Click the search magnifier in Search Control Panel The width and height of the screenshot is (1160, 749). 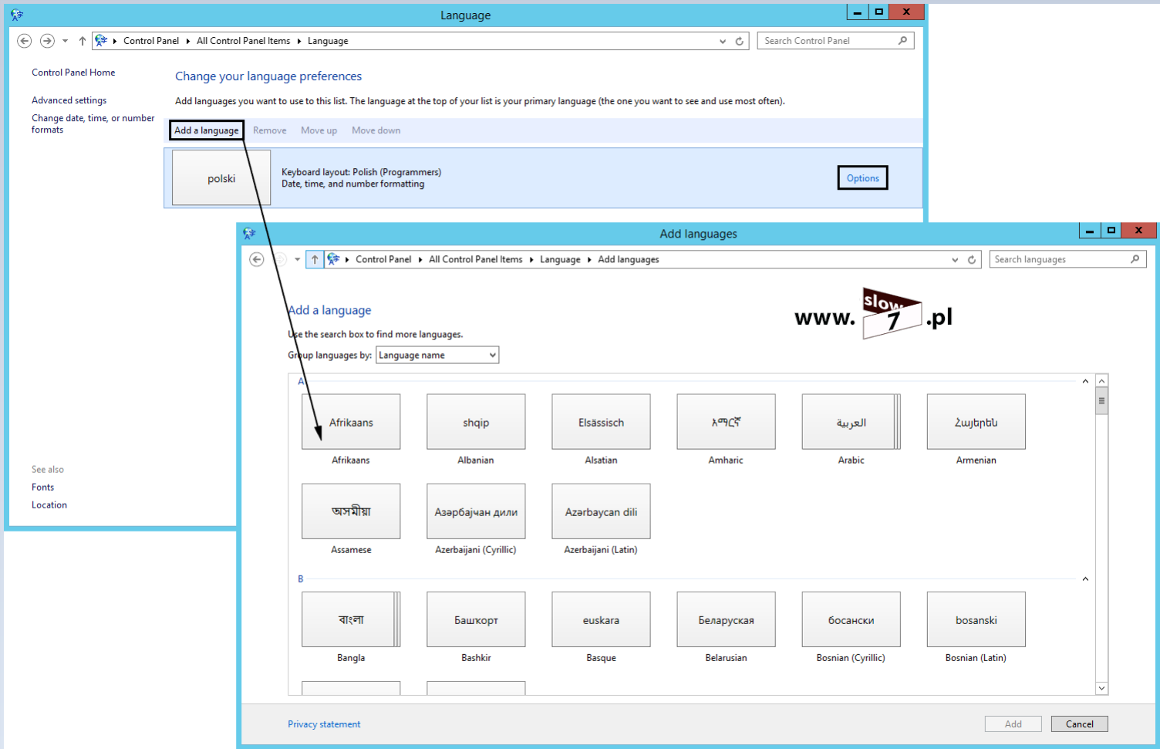[x=902, y=41]
